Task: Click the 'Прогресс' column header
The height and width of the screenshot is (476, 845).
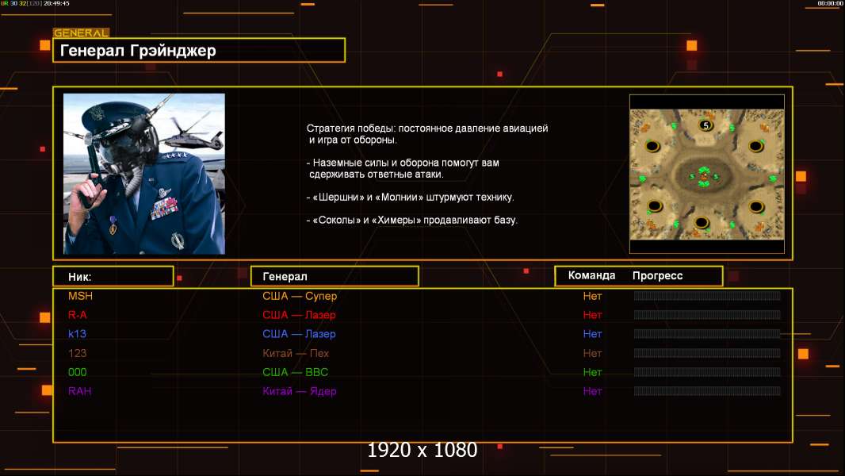Action: pos(657,275)
